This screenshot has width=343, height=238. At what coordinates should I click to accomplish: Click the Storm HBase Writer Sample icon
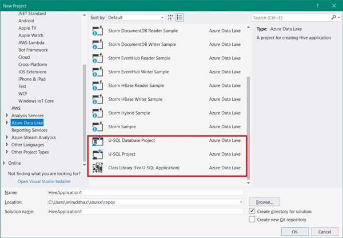(98, 99)
